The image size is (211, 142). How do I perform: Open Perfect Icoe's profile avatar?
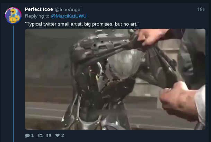[13, 16]
